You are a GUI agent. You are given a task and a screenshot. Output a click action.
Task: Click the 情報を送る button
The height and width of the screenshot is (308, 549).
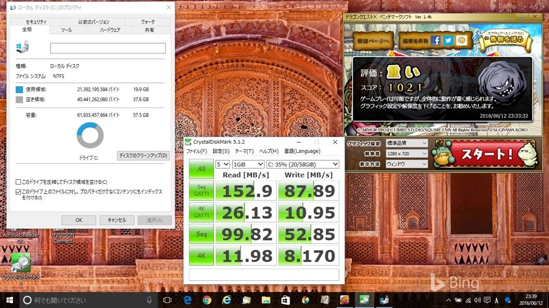click(x=507, y=39)
